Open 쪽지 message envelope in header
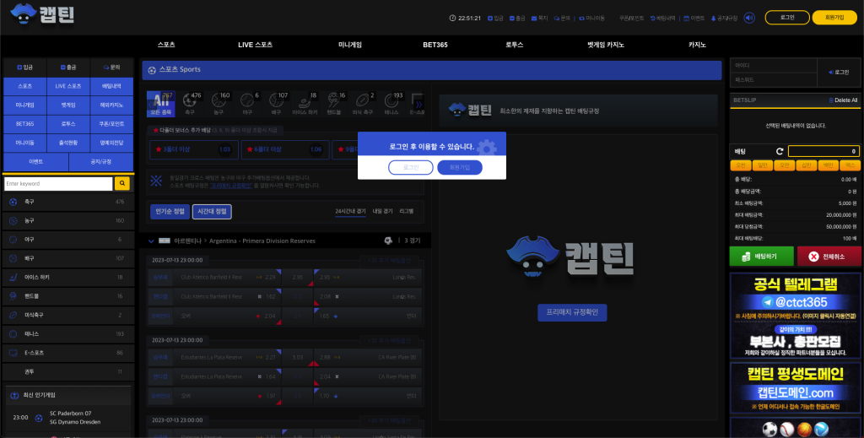Screen dimensions: 864x438 539,19
